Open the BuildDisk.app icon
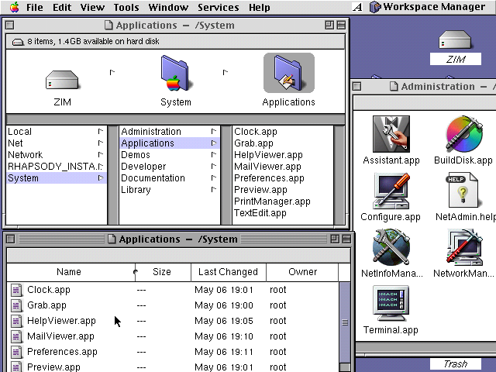The image size is (496, 372). point(464,134)
